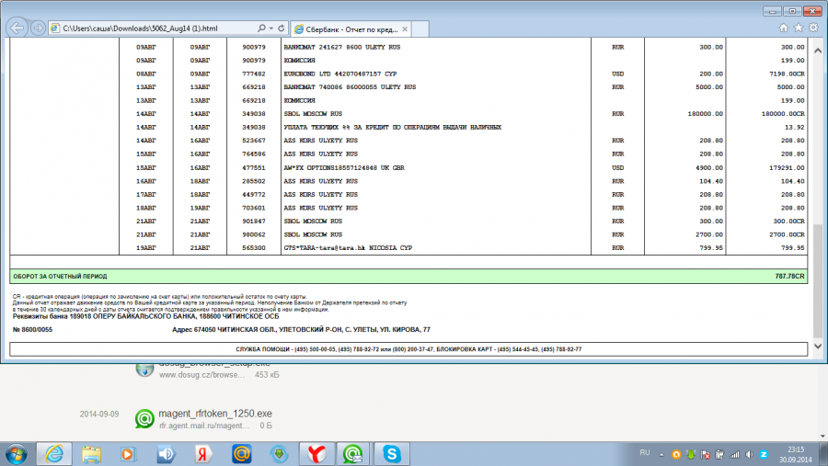Open the Yandex Я shortcut in the taskbar
The height and width of the screenshot is (466, 828).
203,454
